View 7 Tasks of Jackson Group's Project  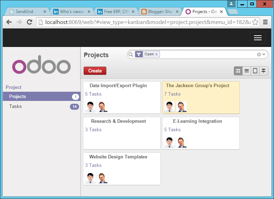click(172, 94)
